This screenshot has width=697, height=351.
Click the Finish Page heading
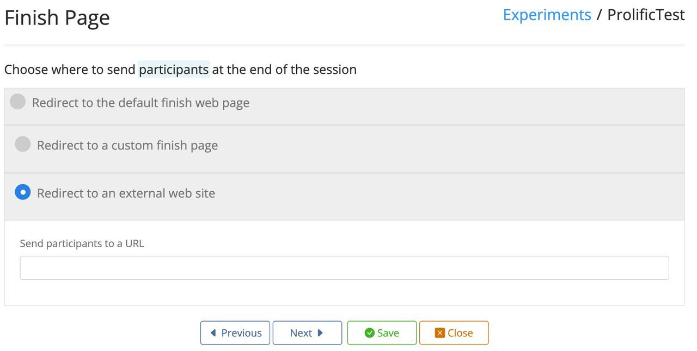coord(57,17)
